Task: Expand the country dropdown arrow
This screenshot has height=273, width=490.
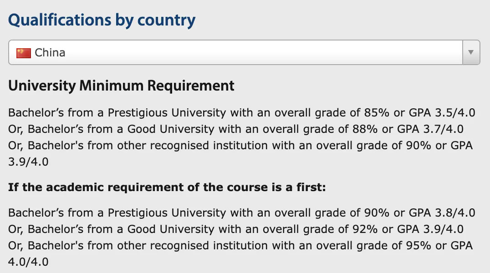Action: [471, 52]
